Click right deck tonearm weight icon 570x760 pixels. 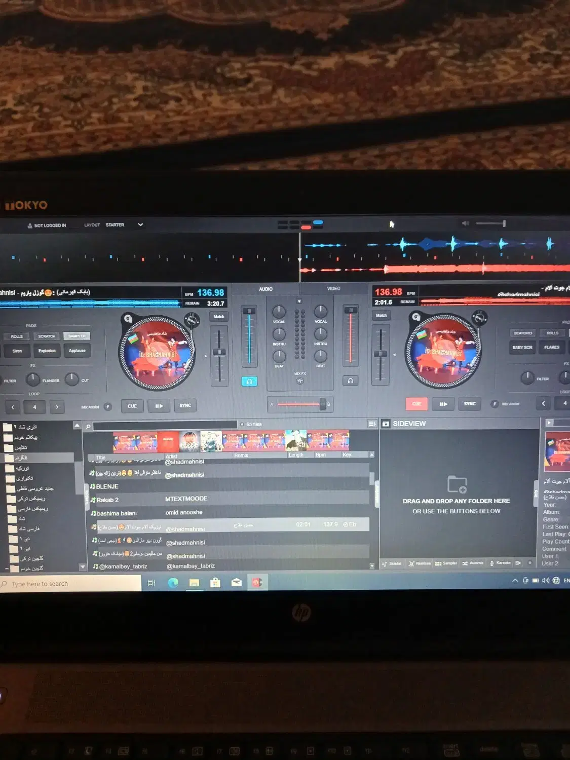click(479, 318)
